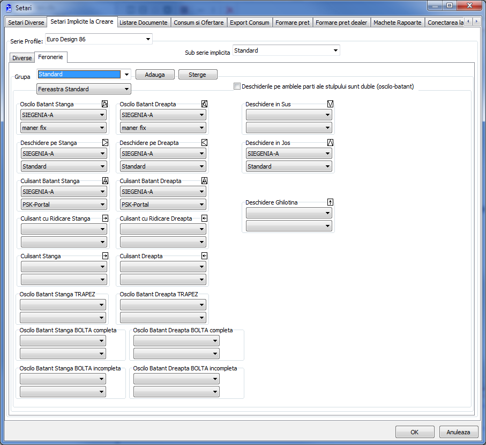Switch to the Listare Documente tab
486x445 pixels.
[144, 23]
